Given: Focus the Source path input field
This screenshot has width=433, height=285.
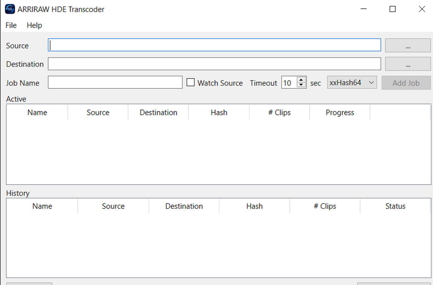Looking at the screenshot, I should 214,45.
